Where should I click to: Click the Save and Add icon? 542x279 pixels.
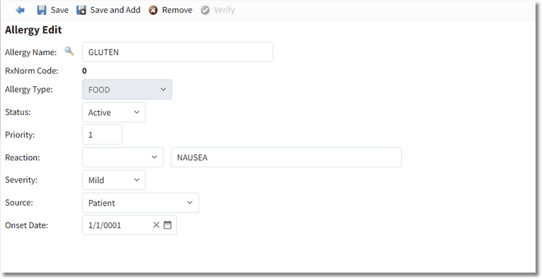point(81,10)
